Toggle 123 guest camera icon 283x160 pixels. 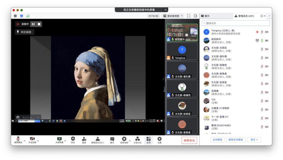267,101
